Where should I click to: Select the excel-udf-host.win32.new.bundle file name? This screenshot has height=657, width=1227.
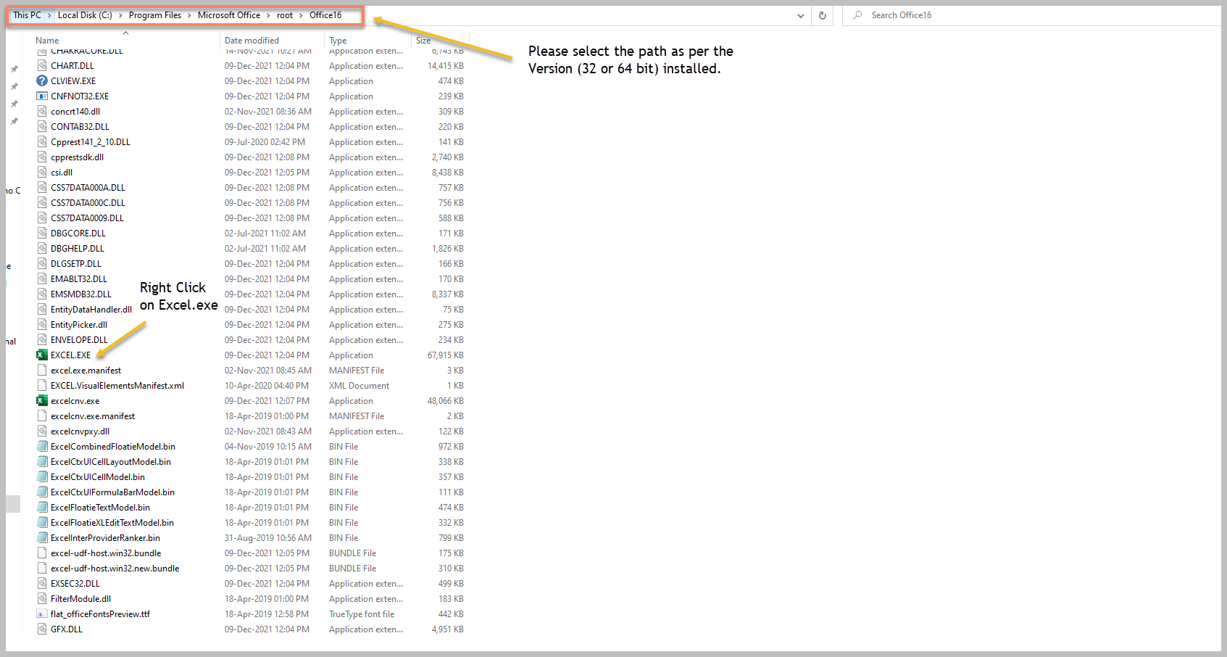point(115,569)
